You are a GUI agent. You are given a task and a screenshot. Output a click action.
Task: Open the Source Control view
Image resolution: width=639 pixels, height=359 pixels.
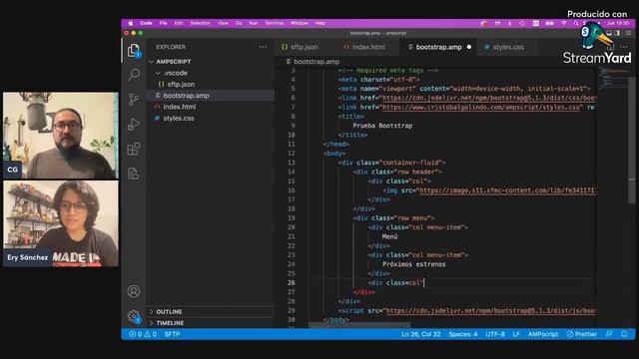(134, 100)
